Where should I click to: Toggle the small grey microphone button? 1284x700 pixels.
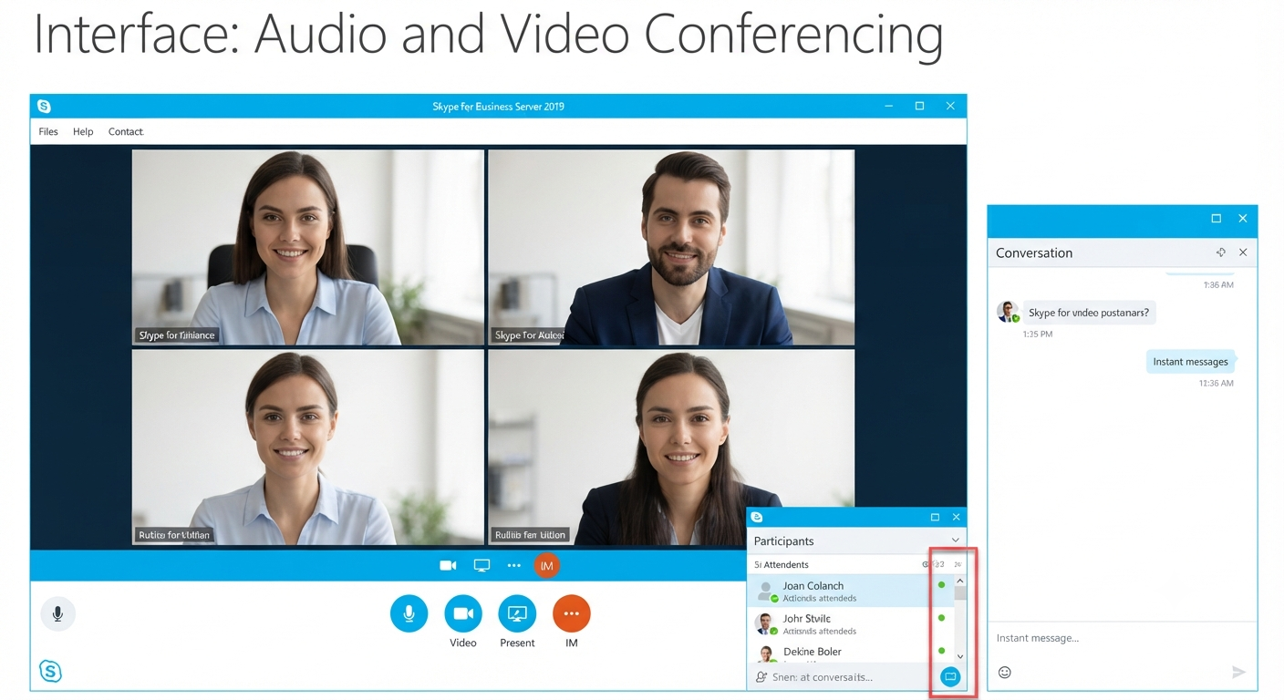[57, 614]
